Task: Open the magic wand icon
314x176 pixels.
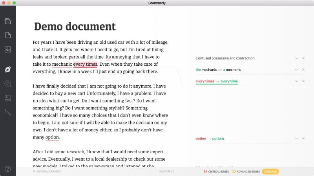Action: click(8, 112)
